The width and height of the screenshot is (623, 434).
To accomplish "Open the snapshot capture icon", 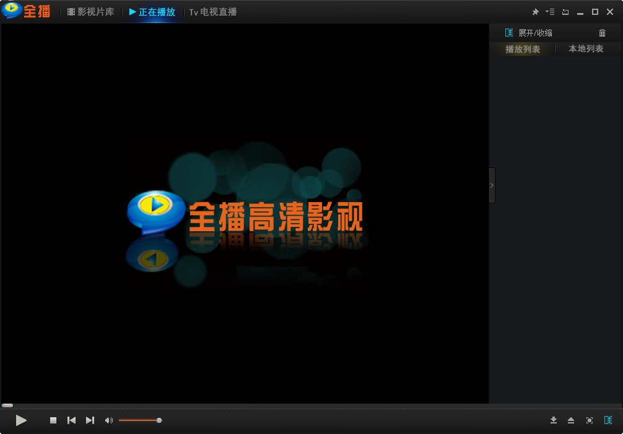I will (x=589, y=420).
